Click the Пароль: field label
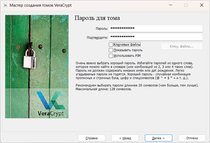 point(102,29)
